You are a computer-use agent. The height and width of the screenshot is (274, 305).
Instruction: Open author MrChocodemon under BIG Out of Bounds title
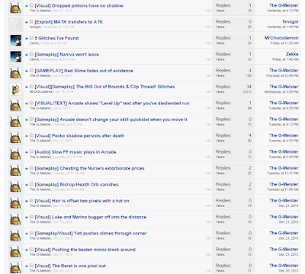click(42, 91)
